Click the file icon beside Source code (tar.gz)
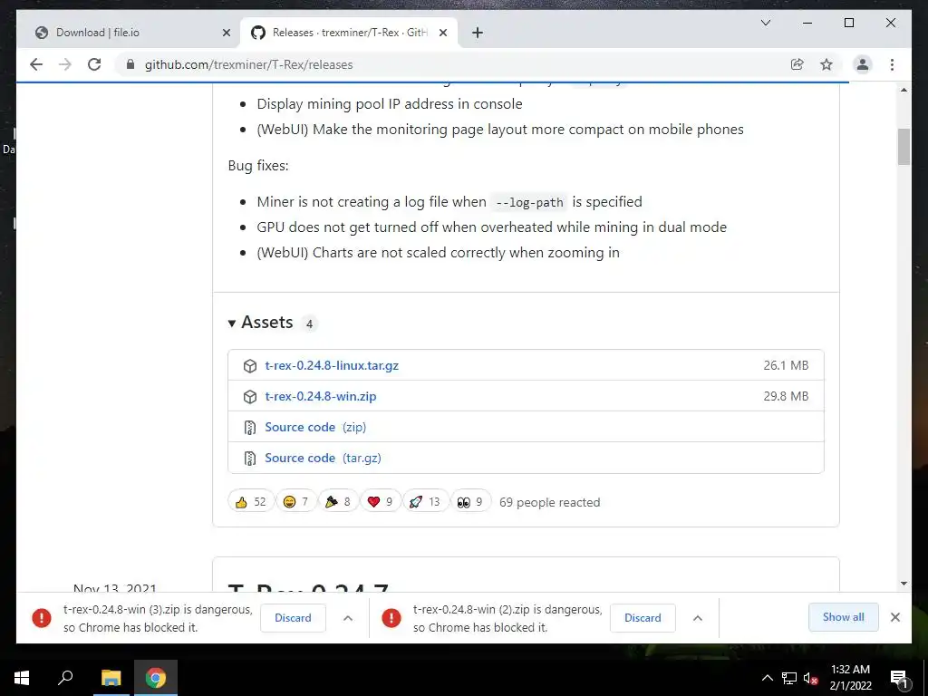Image resolution: width=928 pixels, height=696 pixels. point(250,458)
